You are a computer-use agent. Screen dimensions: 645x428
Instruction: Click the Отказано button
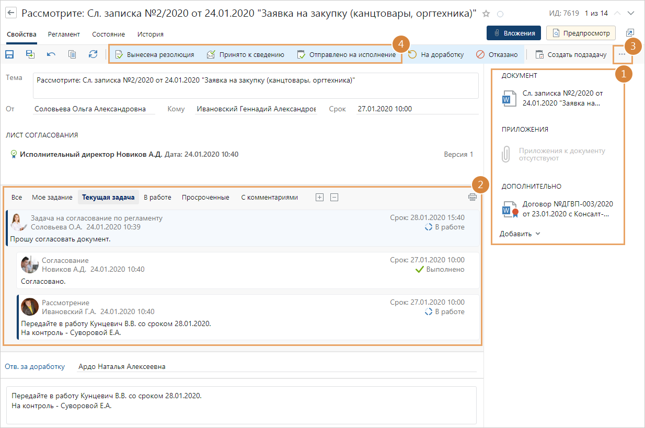point(497,54)
